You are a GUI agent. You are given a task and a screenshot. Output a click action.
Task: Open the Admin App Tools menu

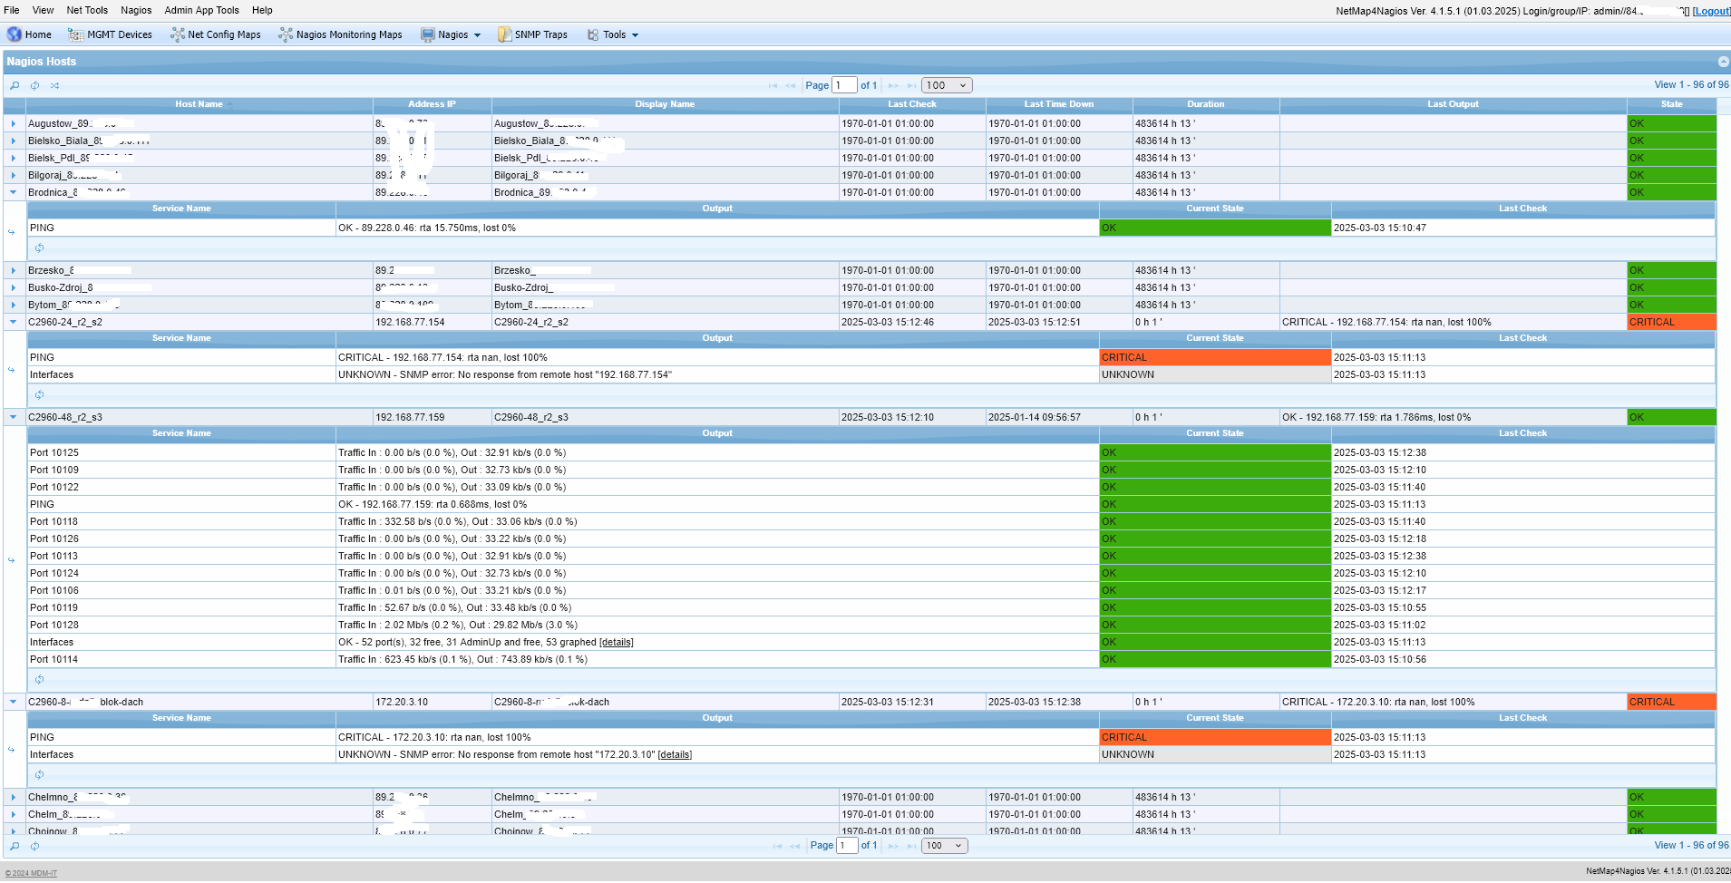pyautogui.click(x=201, y=10)
